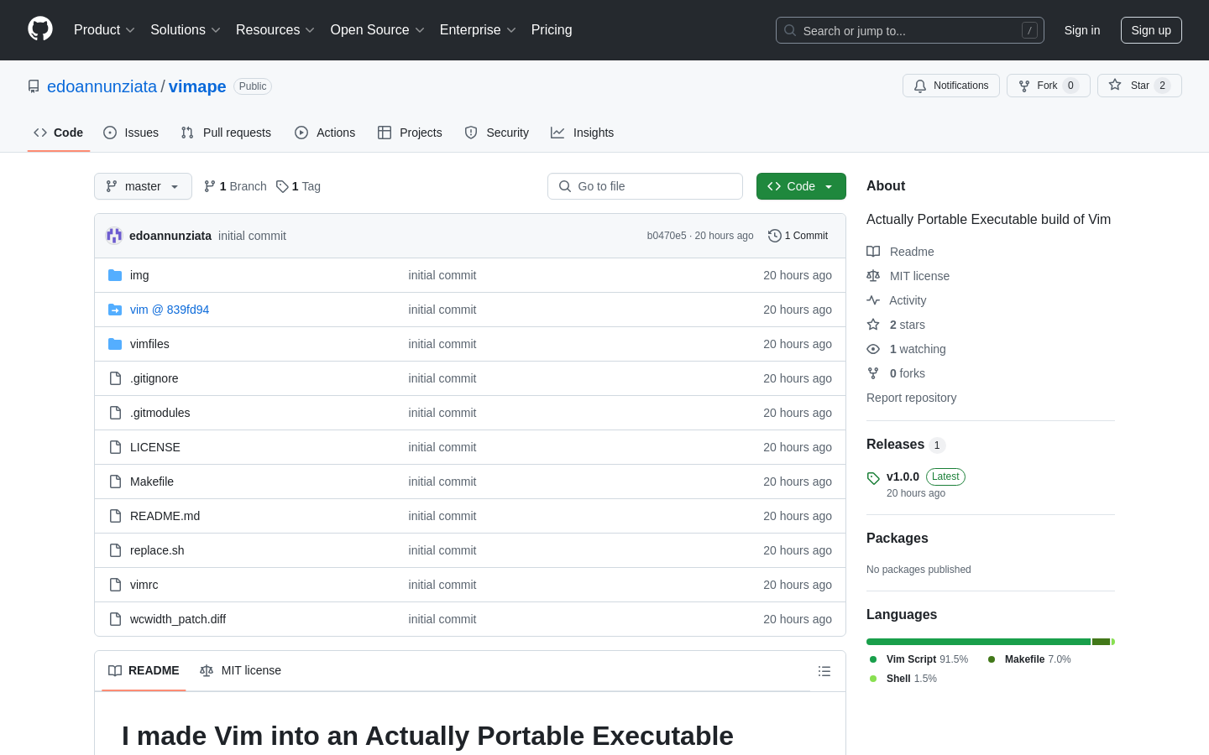
Task: Click the Makefile file icon
Action: pyautogui.click(x=115, y=482)
